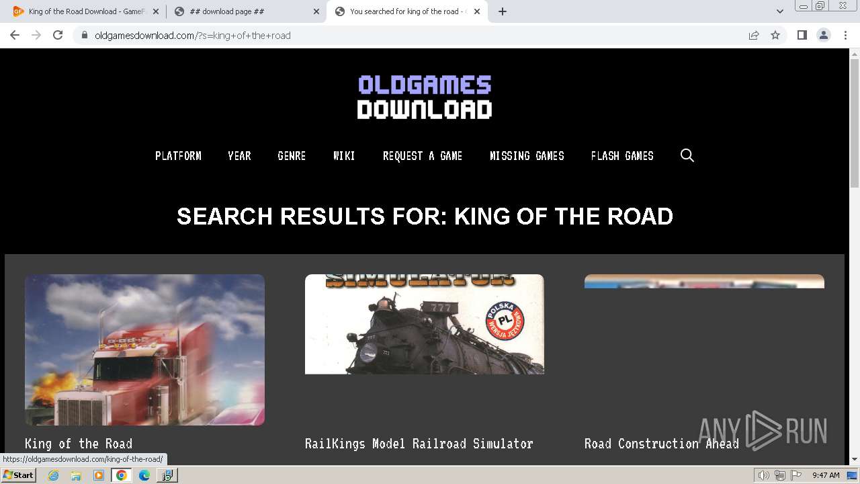The image size is (860, 484).
Task: Toggle the browser side panel icon
Action: point(802,35)
